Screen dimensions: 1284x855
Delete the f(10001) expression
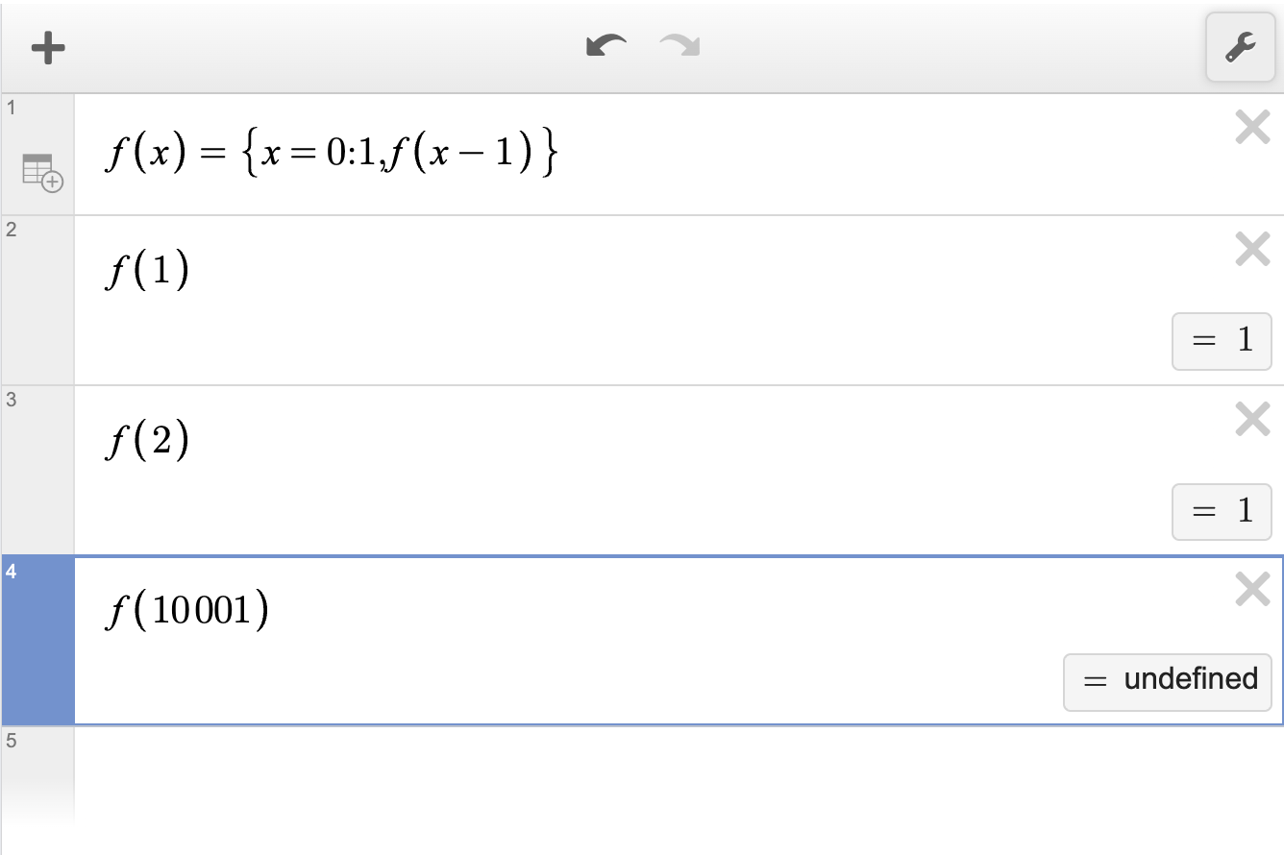(x=1252, y=589)
